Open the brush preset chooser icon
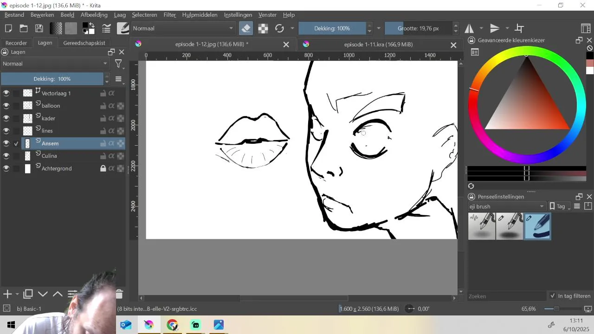594x334 pixels. 123,28
